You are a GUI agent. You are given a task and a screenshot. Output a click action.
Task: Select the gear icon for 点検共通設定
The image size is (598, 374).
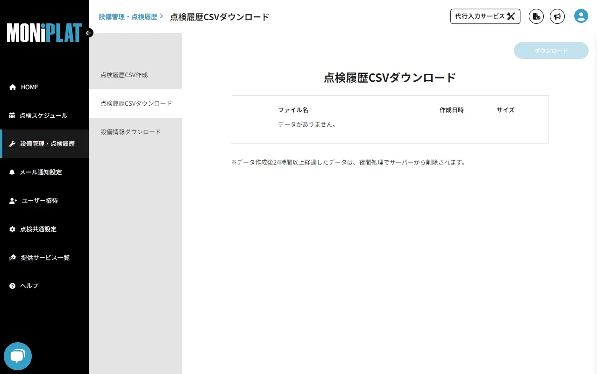click(11, 229)
